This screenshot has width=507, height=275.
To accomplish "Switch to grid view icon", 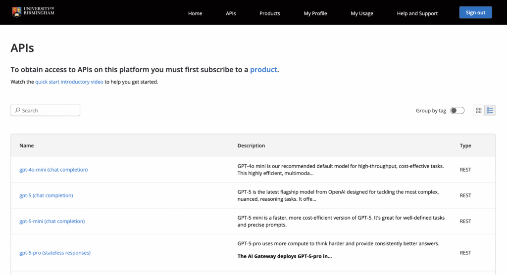I will tap(479, 110).
